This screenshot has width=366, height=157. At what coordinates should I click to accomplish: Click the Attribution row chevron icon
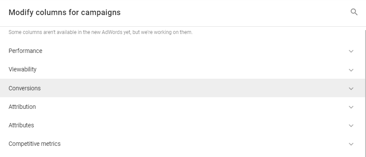click(x=351, y=107)
